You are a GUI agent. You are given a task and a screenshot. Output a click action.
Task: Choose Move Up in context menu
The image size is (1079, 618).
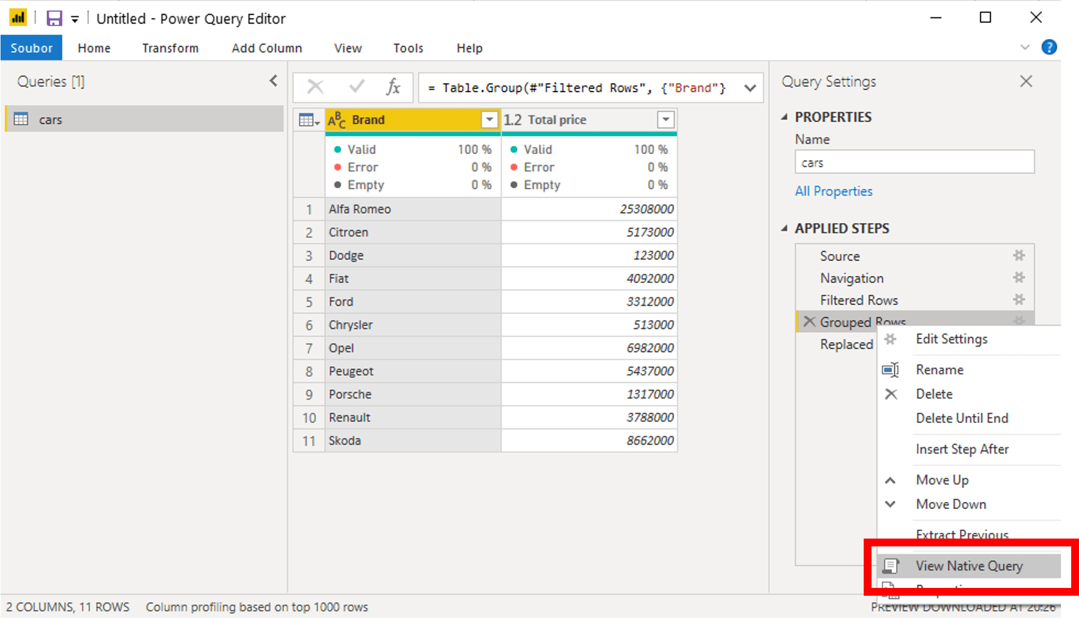tap(942, 480)
